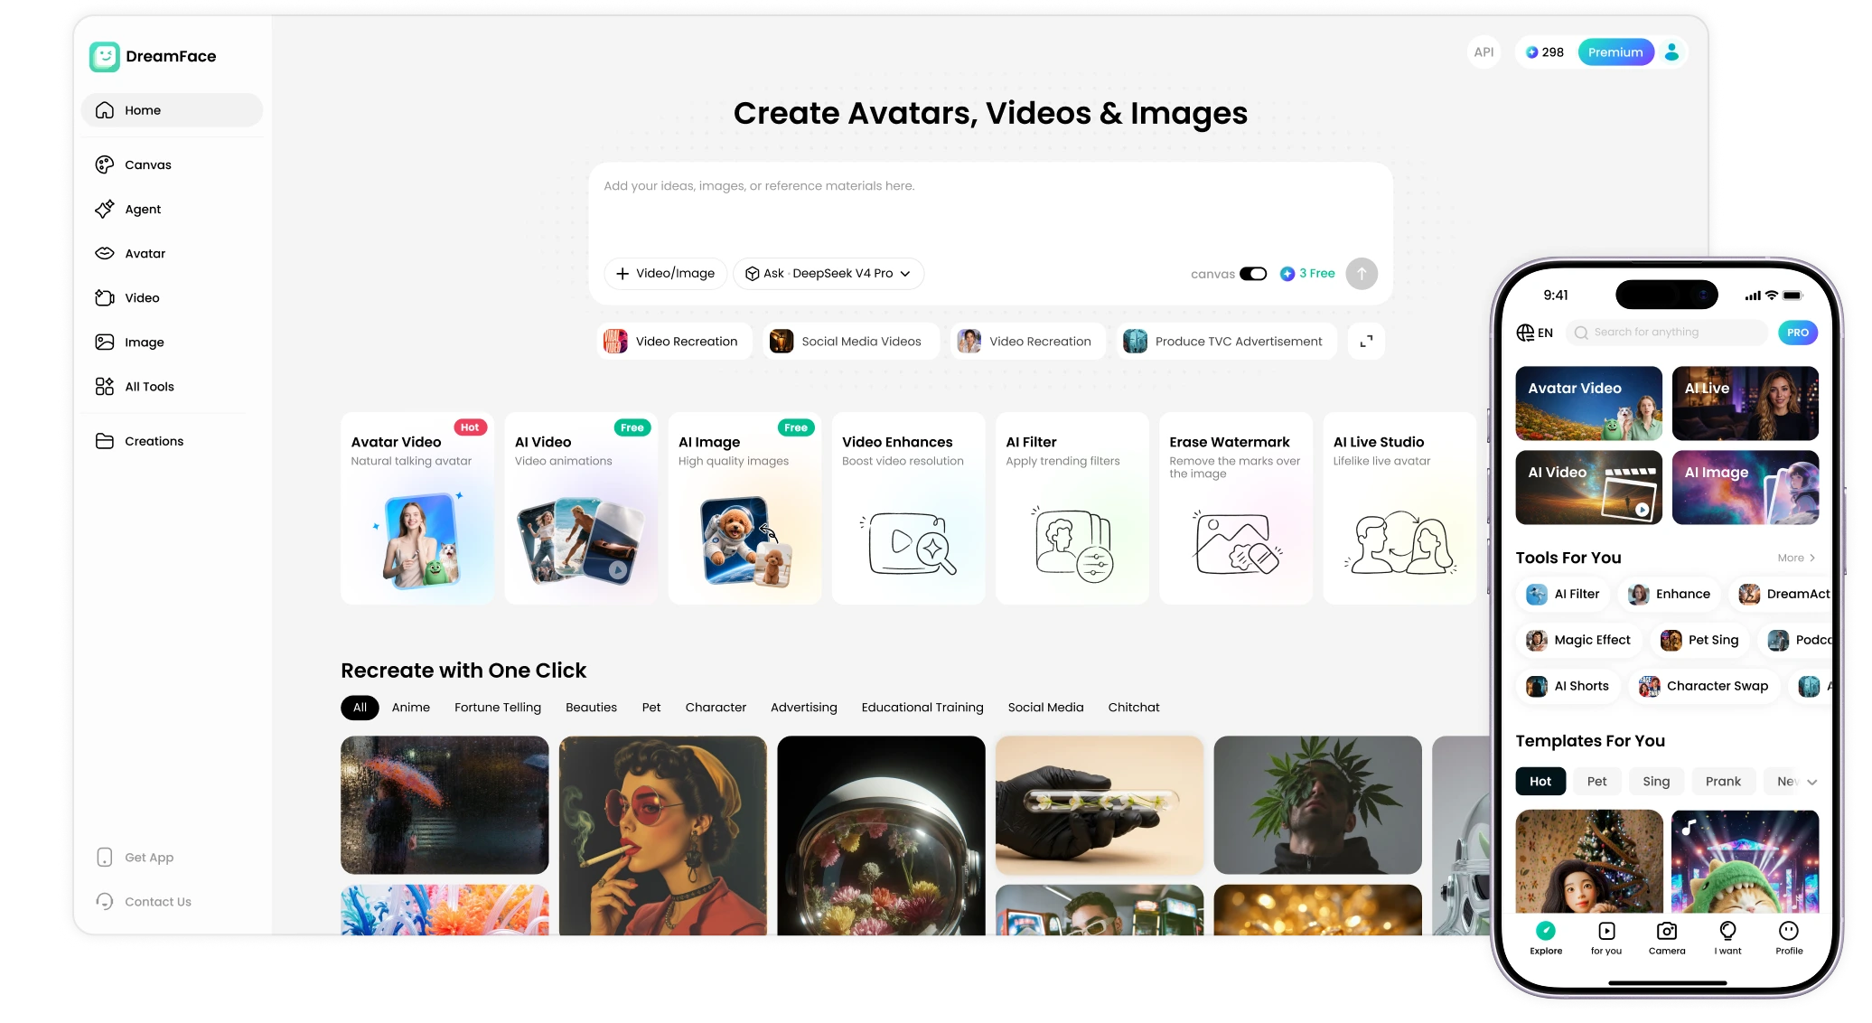This screenshot has height=1023, width=1872.
Task: Select the Pet tab on phone templates
Action: [x=1597, y=781]
